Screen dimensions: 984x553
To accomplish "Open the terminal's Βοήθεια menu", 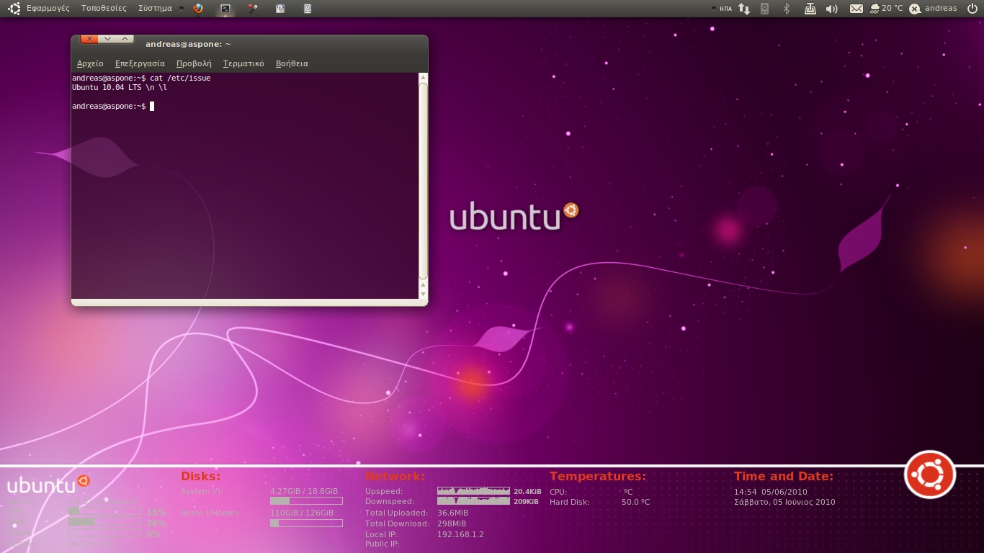I will pyautogui.click(x=292, y=63).
